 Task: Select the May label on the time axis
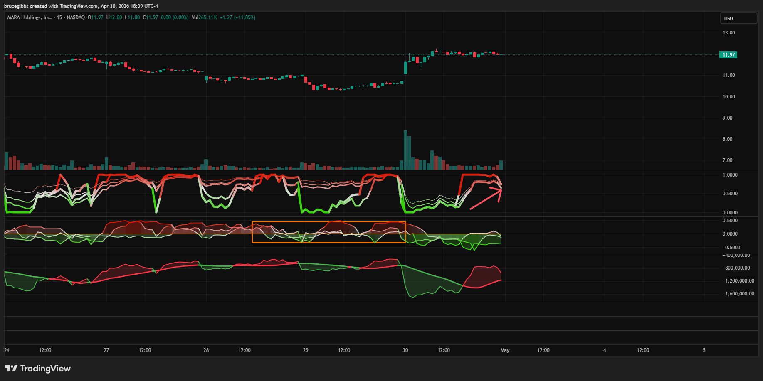505,350
